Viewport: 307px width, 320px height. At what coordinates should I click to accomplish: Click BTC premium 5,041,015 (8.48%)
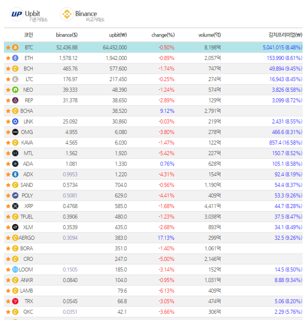[282, 48]
